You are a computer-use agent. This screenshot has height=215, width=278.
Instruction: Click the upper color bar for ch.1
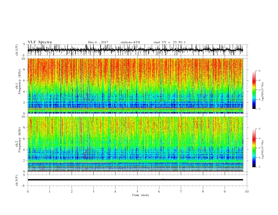point(254,90)
